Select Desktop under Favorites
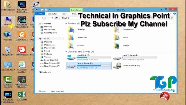 pyautogui.click(x=46, y=27)
